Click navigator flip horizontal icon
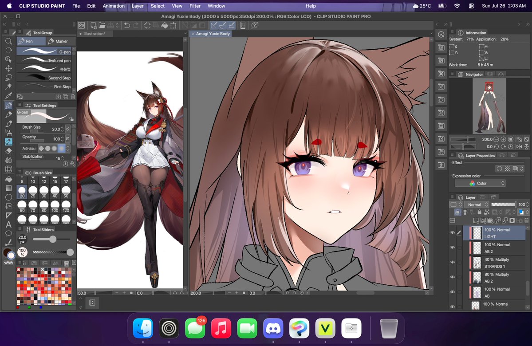 (519, 146)
